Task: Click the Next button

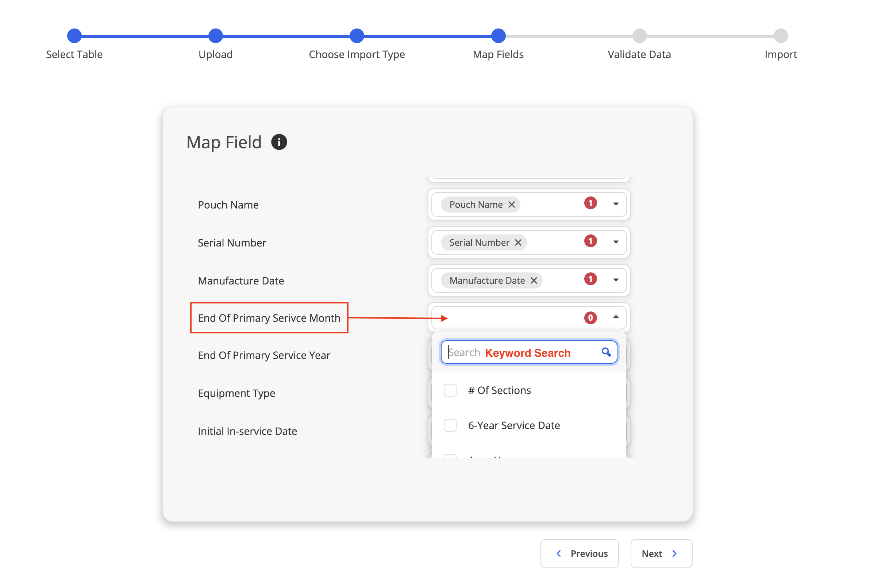Action: pyautogui.click(x=661, y=554)
